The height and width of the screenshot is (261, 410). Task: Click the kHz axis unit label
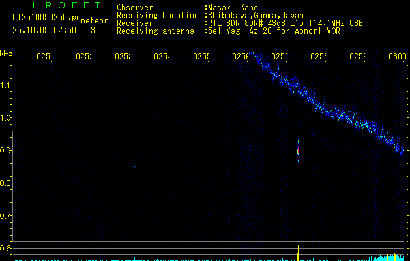coord(7,54)
